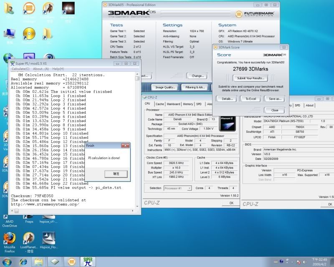
Task: Click the CPU-Z title bar icon
Action: click(x=144, y=97)
